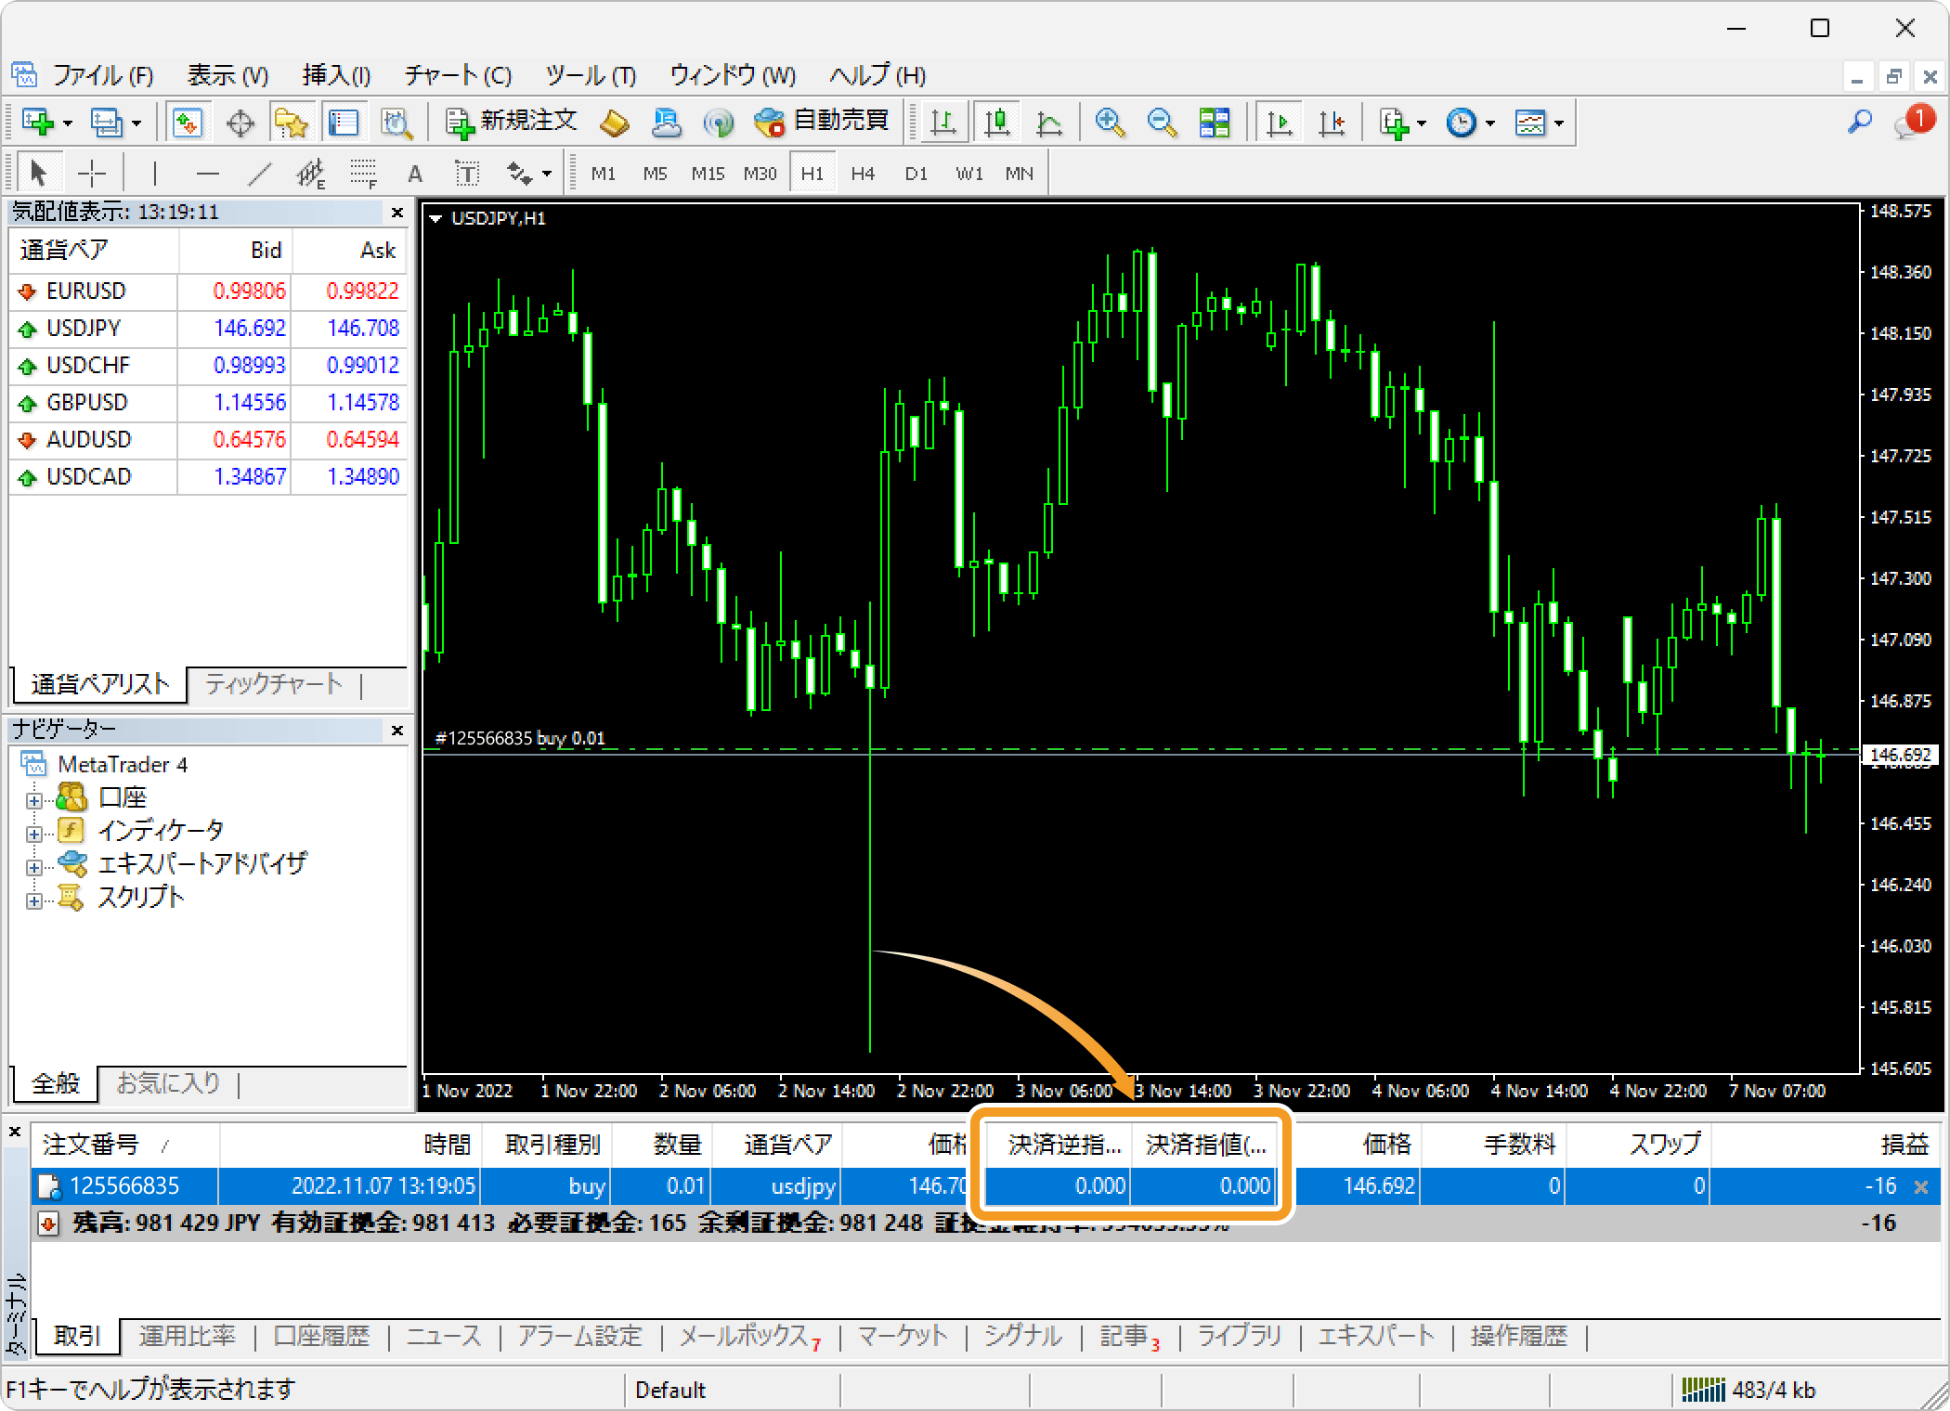1950x1411 pixels.
Task: Zoom out the chart with minus magnifier
Action: click(1162, 123)
